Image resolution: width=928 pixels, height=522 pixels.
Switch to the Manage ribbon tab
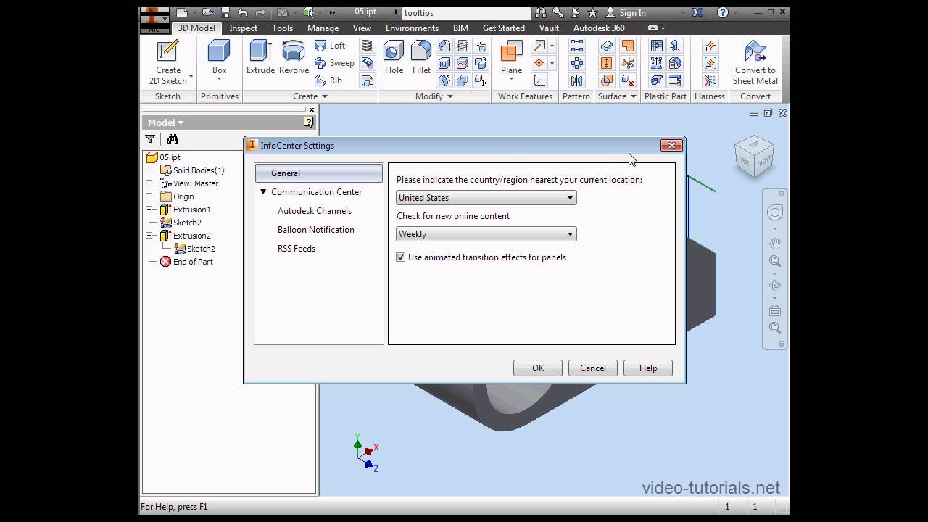tap(323, 28)
